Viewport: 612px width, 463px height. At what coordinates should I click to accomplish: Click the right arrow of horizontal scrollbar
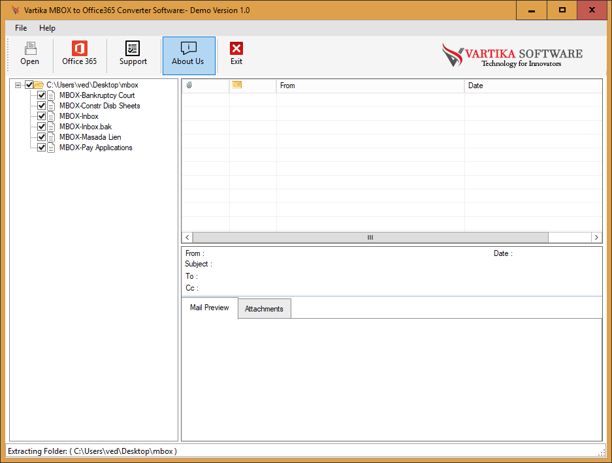tap(596, 237)
